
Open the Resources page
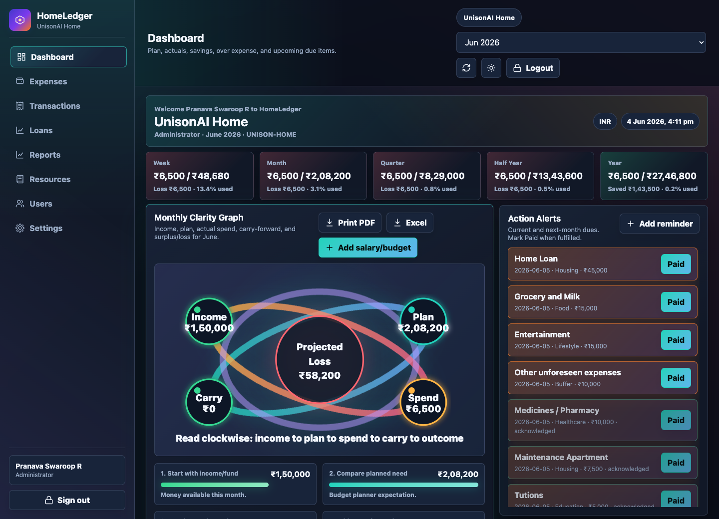click(x=68, y=179)
